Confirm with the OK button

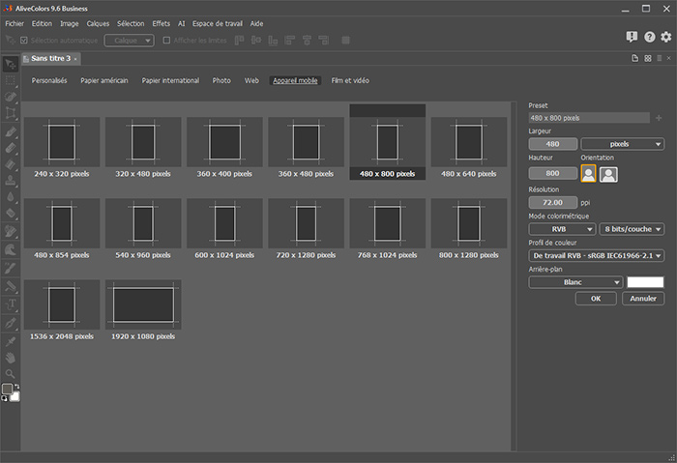pyautogui.click(x=596, y=298)
